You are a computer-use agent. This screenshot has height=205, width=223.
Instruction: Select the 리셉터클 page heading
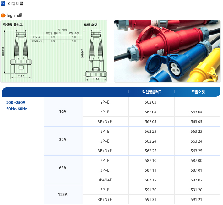(15, 4)
